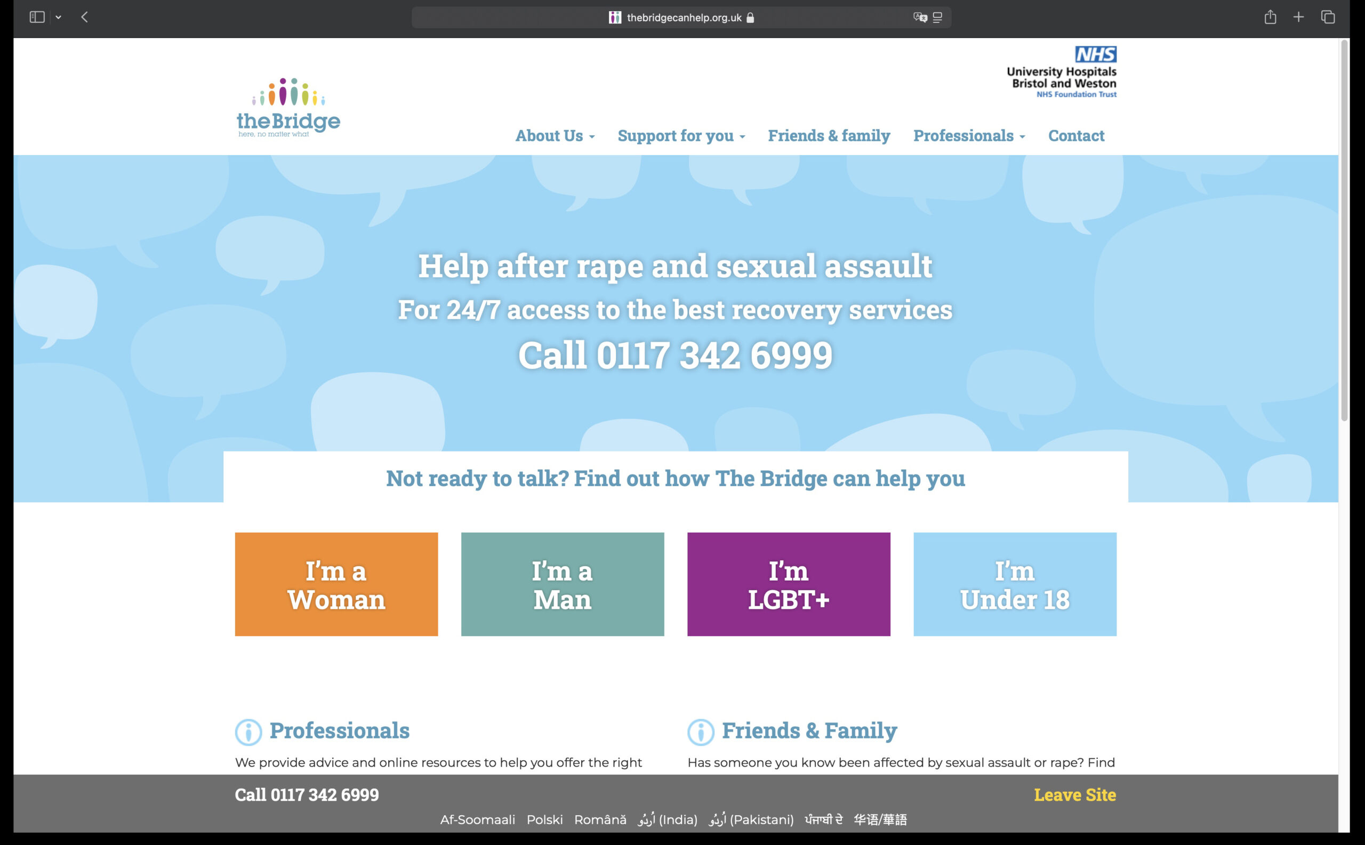
Task: Select the I'm a Man tile
Action: pos(563,584)
